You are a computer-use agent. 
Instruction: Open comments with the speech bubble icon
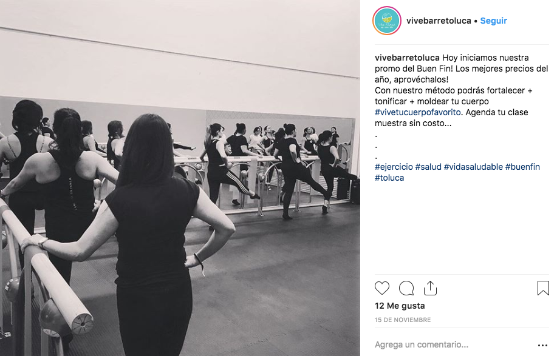406,288
